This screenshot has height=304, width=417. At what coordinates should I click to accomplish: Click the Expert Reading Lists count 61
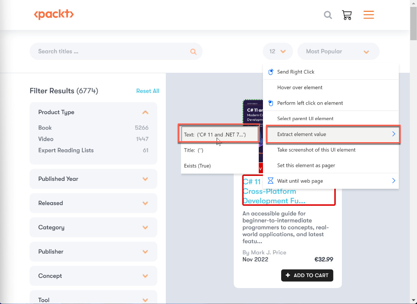tap(145, 150)
